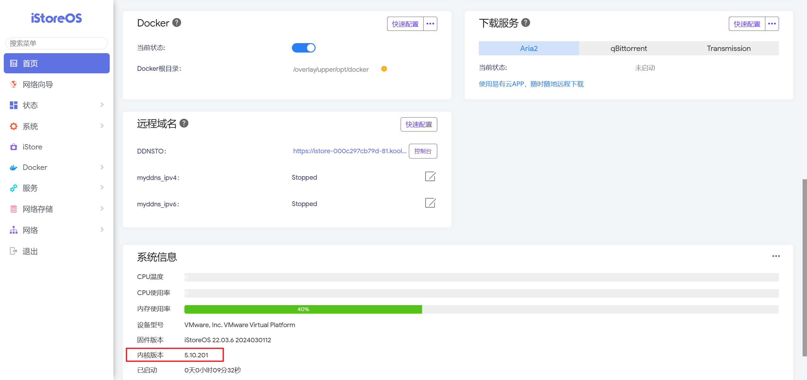Switch to the Transmission tab
Image resolution: width=807 pixels, height=380 pixels.
tap(729, 48)
